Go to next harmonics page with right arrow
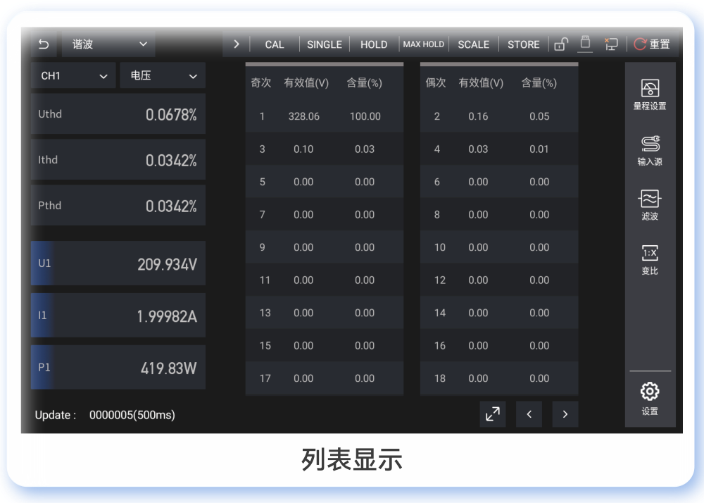Viewport: 704px width, 503px height. coord(565,414)
